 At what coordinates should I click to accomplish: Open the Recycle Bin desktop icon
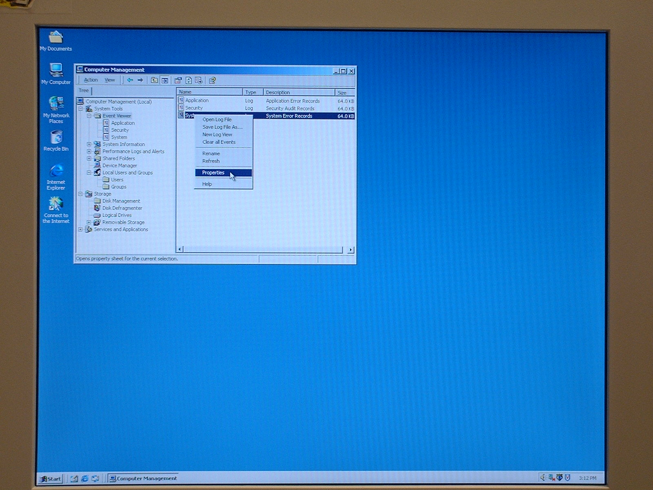56,138
